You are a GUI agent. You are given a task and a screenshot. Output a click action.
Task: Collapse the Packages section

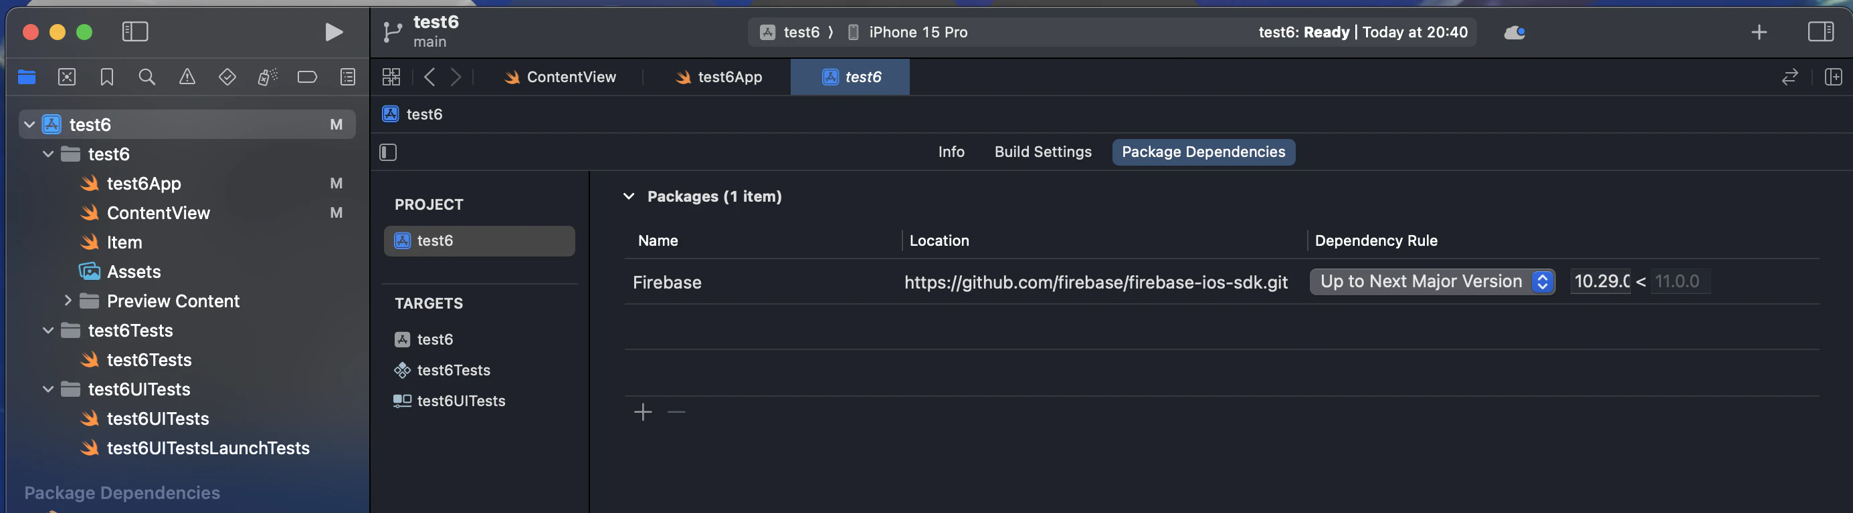(x=629, y=196)
